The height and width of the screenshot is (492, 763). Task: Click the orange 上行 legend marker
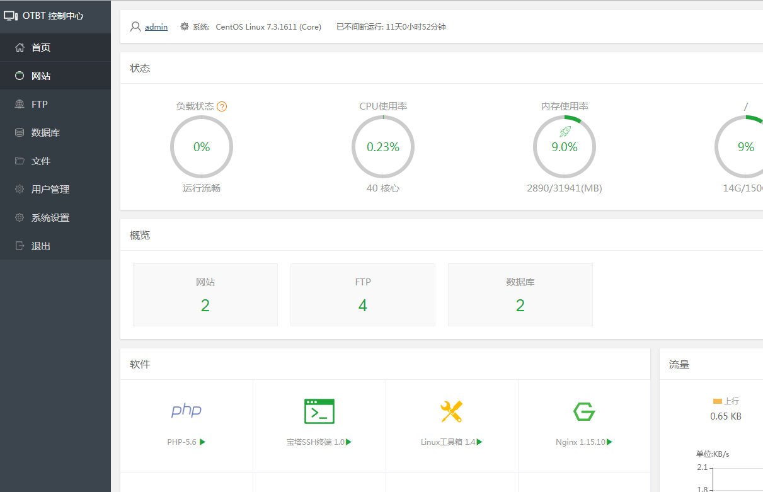[717, 401]
